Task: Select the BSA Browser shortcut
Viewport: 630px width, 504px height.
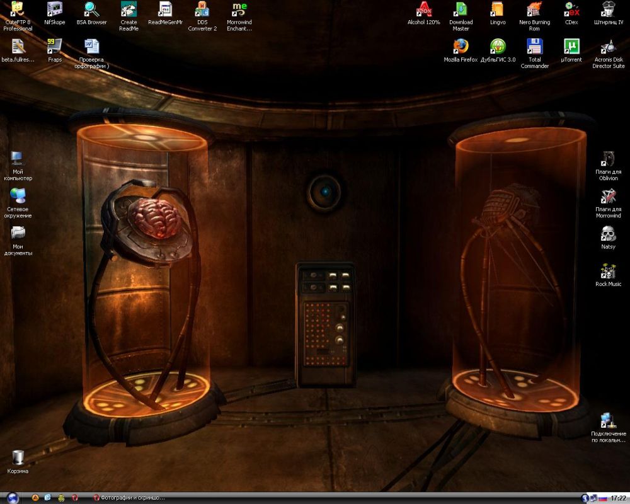Action: click(91, 13)
